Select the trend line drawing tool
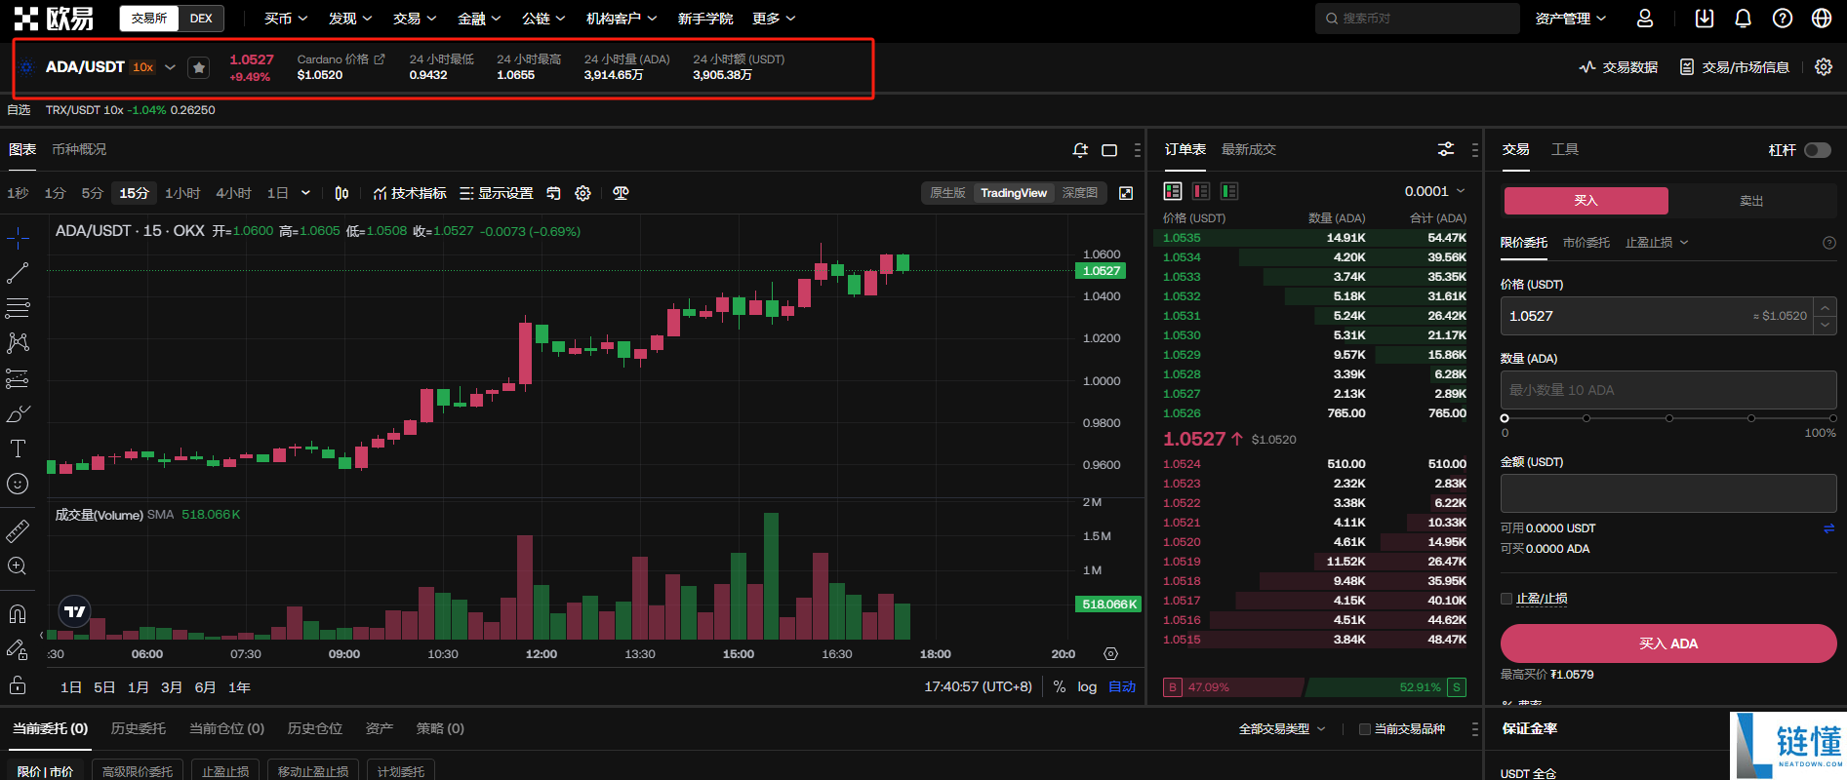1847x780 pixels. point(18,273)
